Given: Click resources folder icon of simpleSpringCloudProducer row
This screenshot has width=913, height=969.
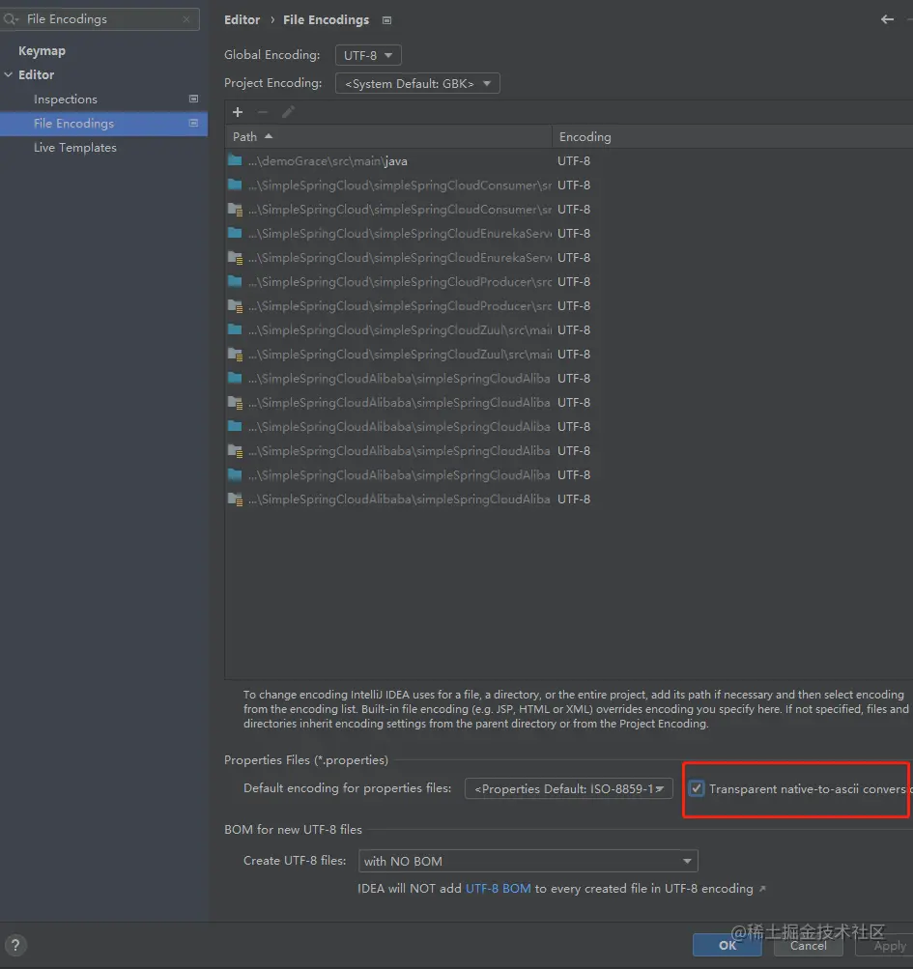Looking at the screenshot, I should [235, 306].
